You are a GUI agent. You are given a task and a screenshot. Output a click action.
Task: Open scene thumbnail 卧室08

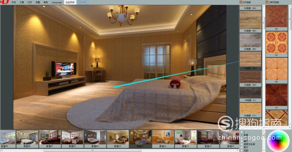[73, 139]
